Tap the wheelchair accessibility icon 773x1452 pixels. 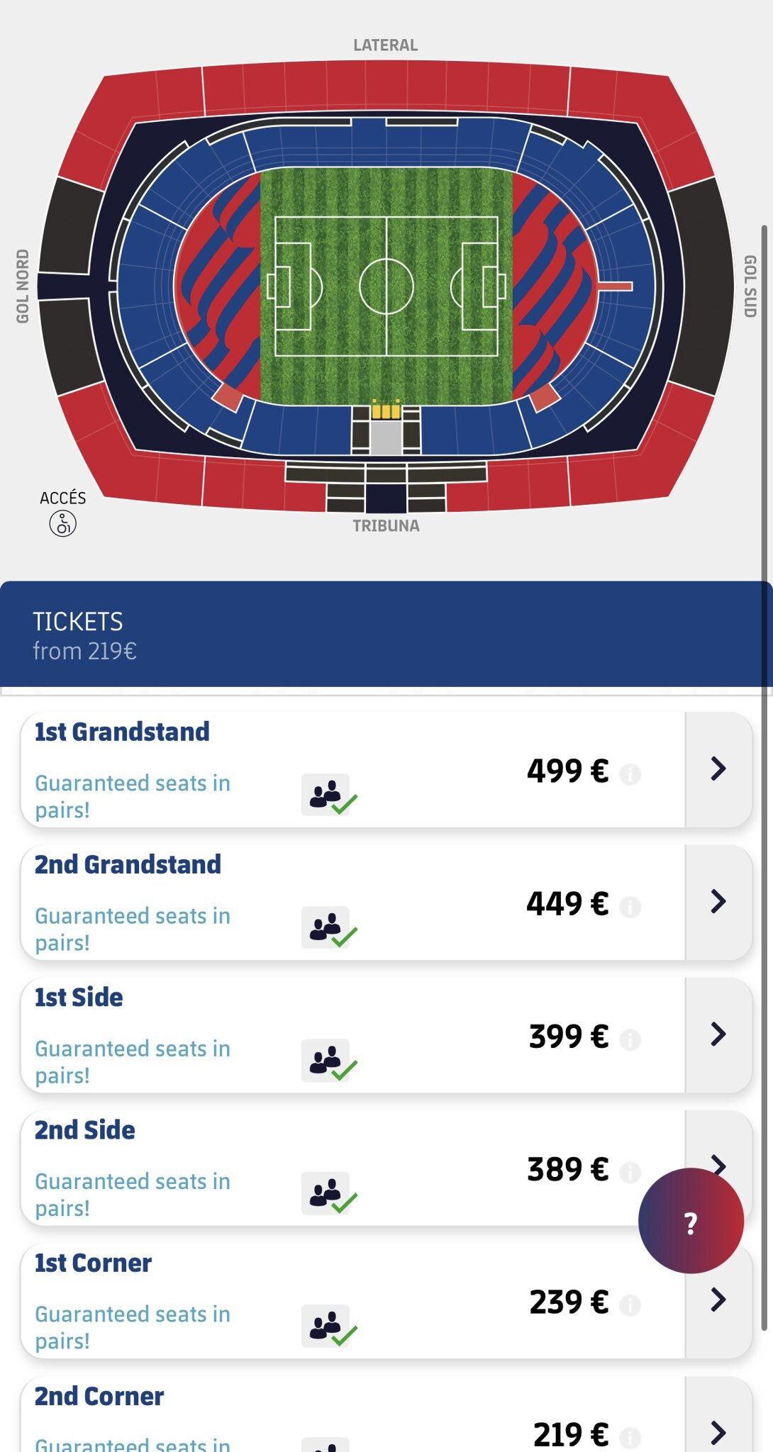click(x=62, y=525)
